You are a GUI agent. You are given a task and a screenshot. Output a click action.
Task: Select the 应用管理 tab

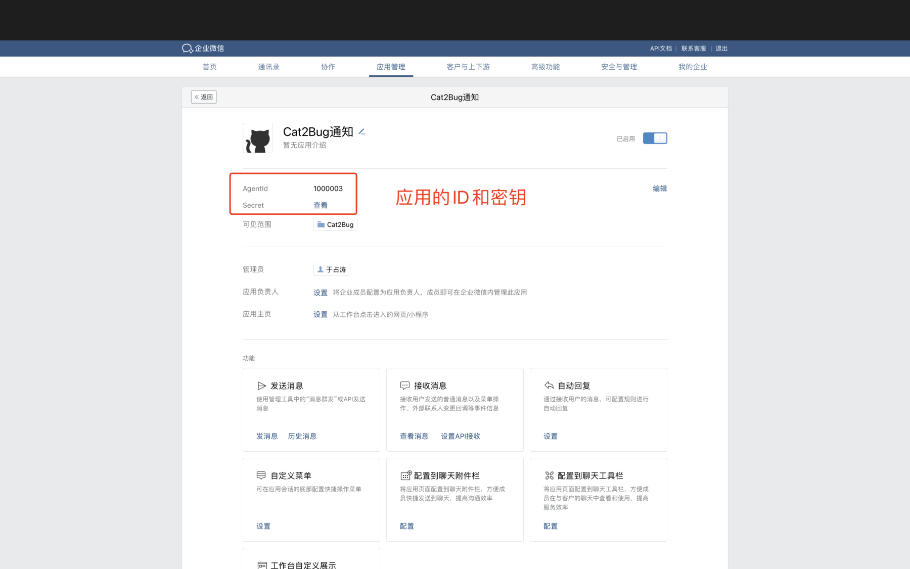(x=391, y=67)
